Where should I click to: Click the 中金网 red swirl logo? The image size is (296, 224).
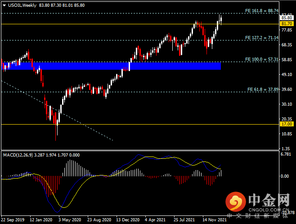(x=235, y=202)
